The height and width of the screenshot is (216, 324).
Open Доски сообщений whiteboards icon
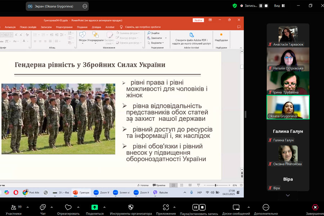(x=236, y=208)
